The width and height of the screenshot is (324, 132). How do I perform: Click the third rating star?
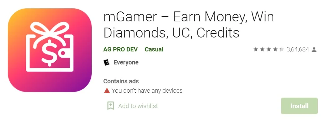(269, 50)
